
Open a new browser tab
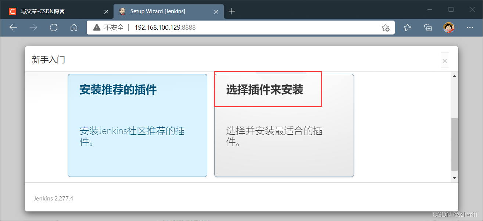pos(232,11)
